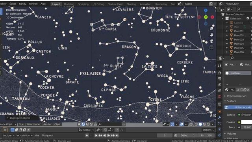Toggle viewport overlays display
The height and width of the screenshot is (142, 252).
[182, 124]
